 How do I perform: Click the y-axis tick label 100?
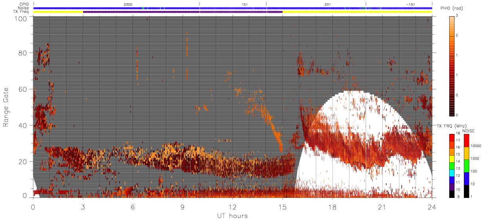pos(21,19)
